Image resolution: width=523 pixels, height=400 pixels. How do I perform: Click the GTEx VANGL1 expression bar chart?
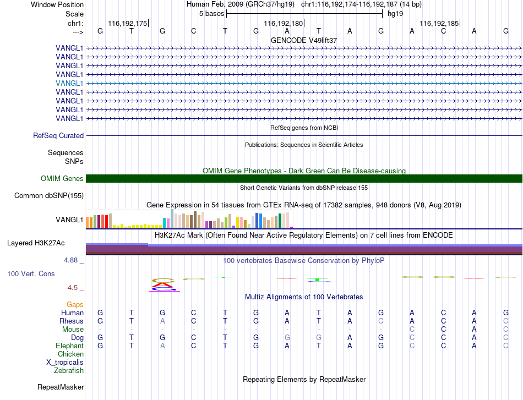[x=189, y=218]
